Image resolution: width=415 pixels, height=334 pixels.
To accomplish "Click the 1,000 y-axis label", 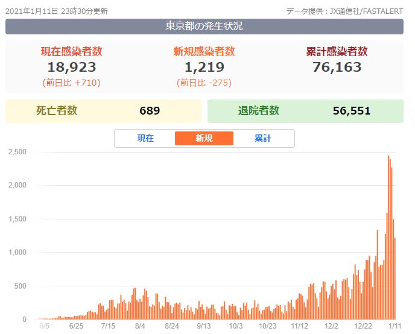I will pos(17,252).
